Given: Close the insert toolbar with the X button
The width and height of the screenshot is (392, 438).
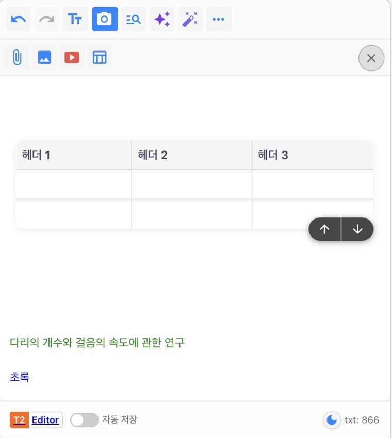Looking at the screenshot, I should pos(371,58).
